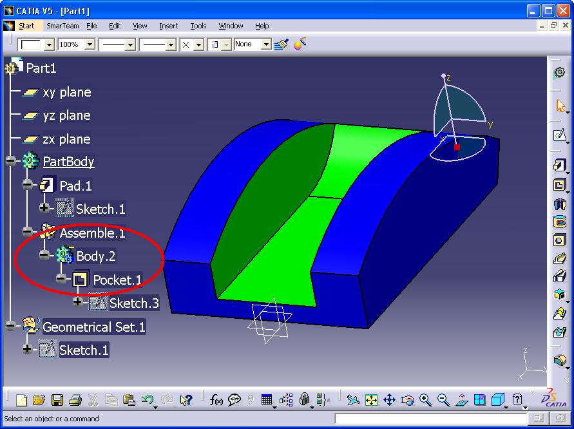Print using the printer icon

click(x=75, y=400)
